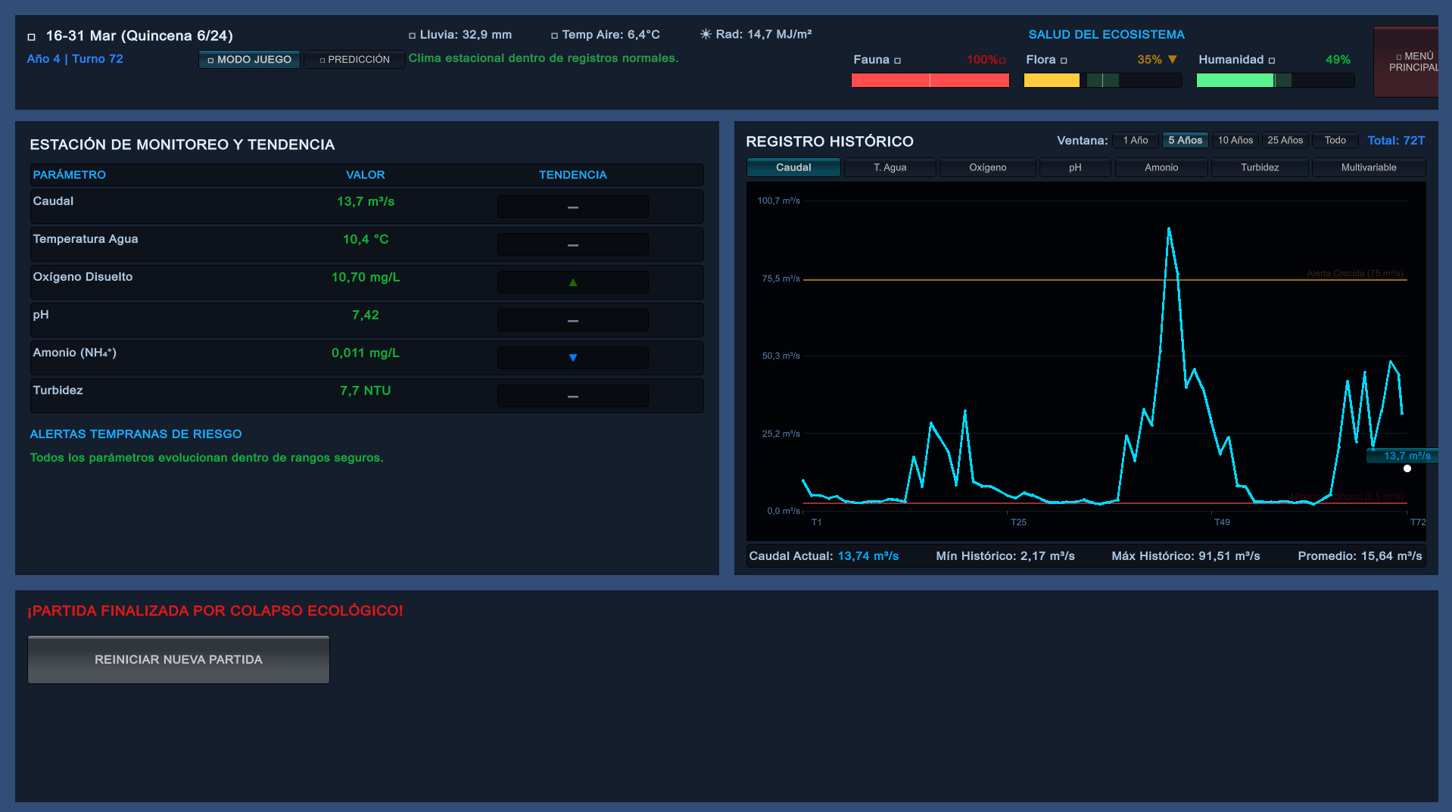
Task: Click the Flora info icon
Action: pos(1064,61)
